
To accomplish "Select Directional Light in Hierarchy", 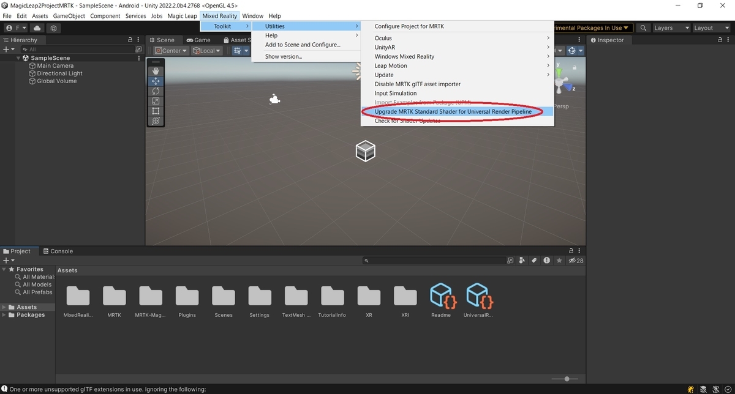I will coord(59,73).
